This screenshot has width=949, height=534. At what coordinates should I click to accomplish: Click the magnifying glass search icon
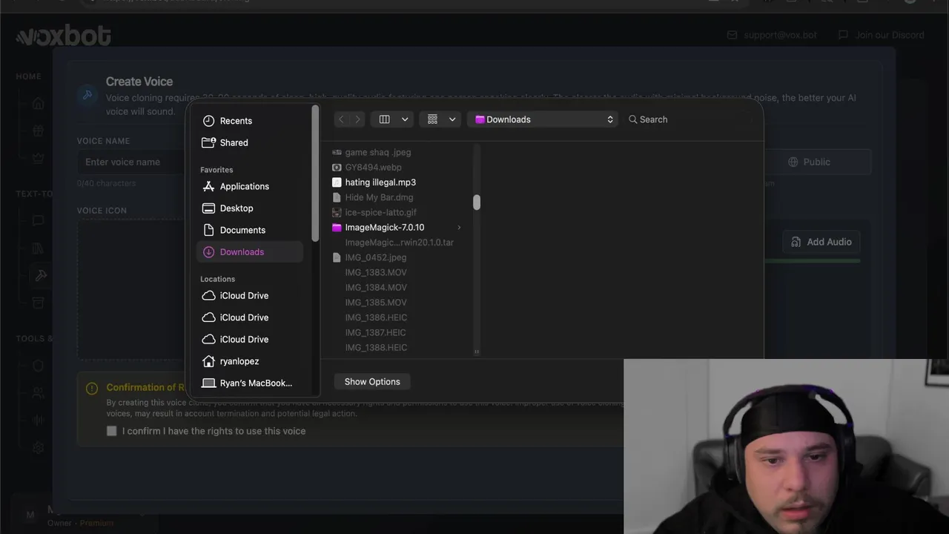pyautogui.click(x=633, y=119)
